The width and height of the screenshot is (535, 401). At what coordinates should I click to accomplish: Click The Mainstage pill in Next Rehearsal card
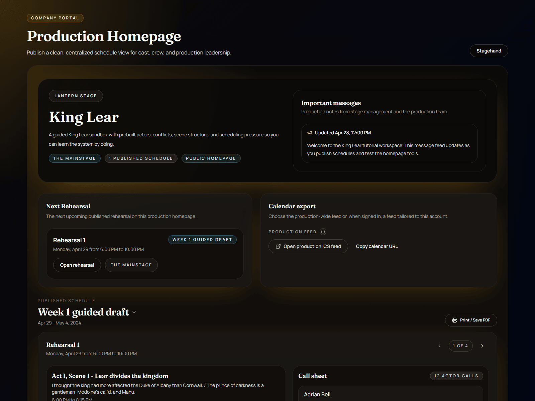[131, 265]
